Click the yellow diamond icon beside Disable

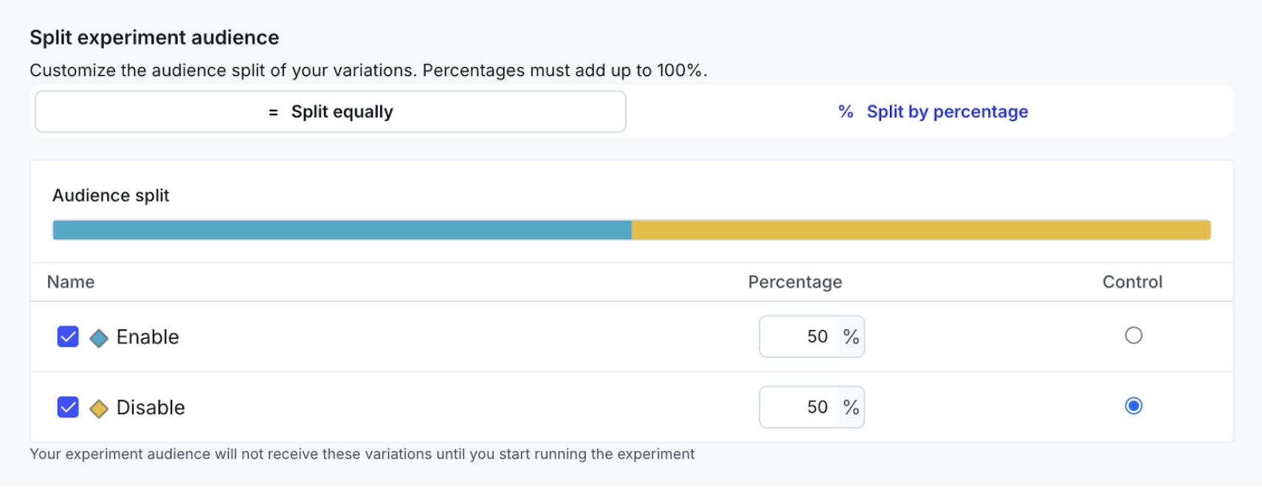point(99,409)
